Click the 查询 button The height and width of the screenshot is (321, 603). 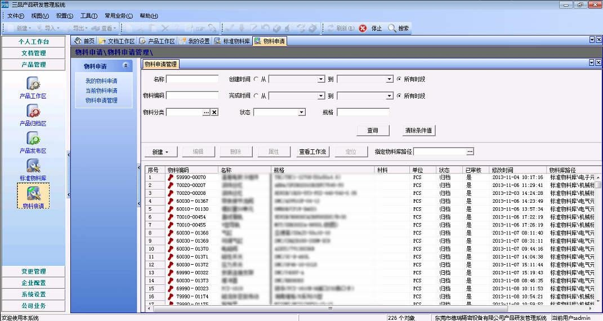click(372, 131)
